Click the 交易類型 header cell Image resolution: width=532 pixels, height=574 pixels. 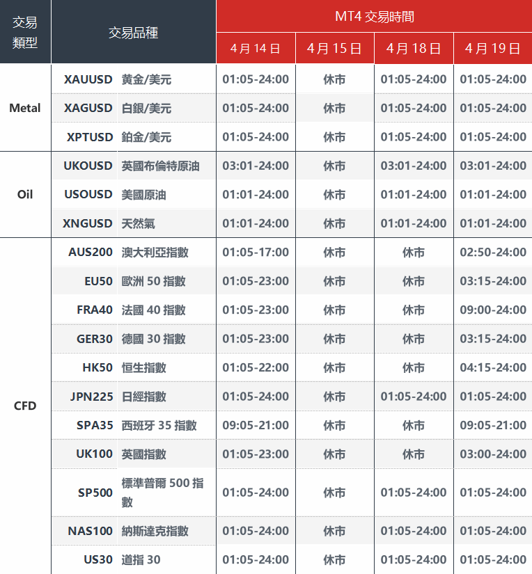(25, 32)
